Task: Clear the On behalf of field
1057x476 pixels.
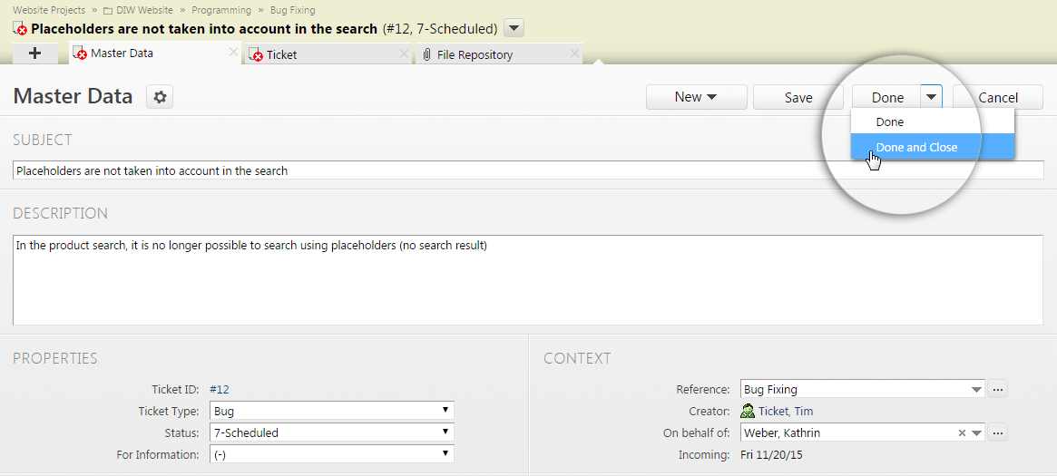Action: point(962,432)
